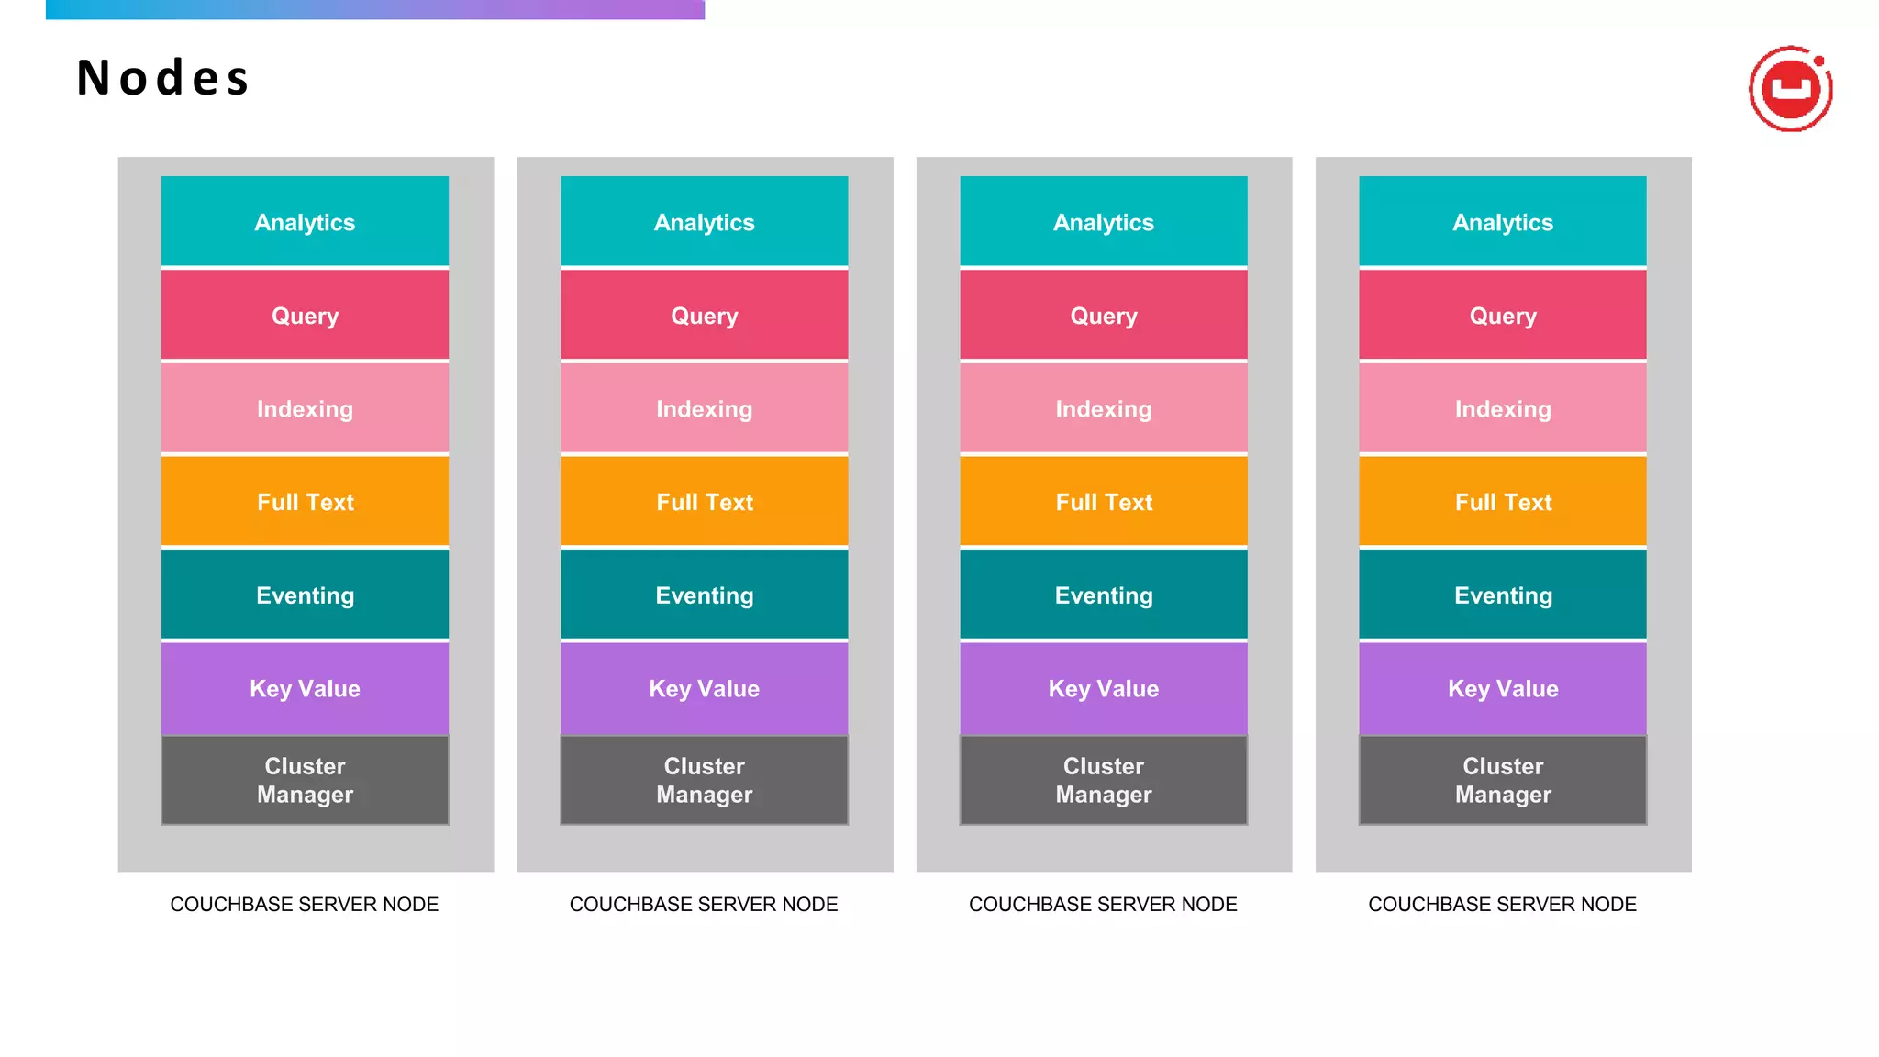Click Cluster Manager block in first node
This screenshot has width=1879, height=1057.
pos(305,780)
